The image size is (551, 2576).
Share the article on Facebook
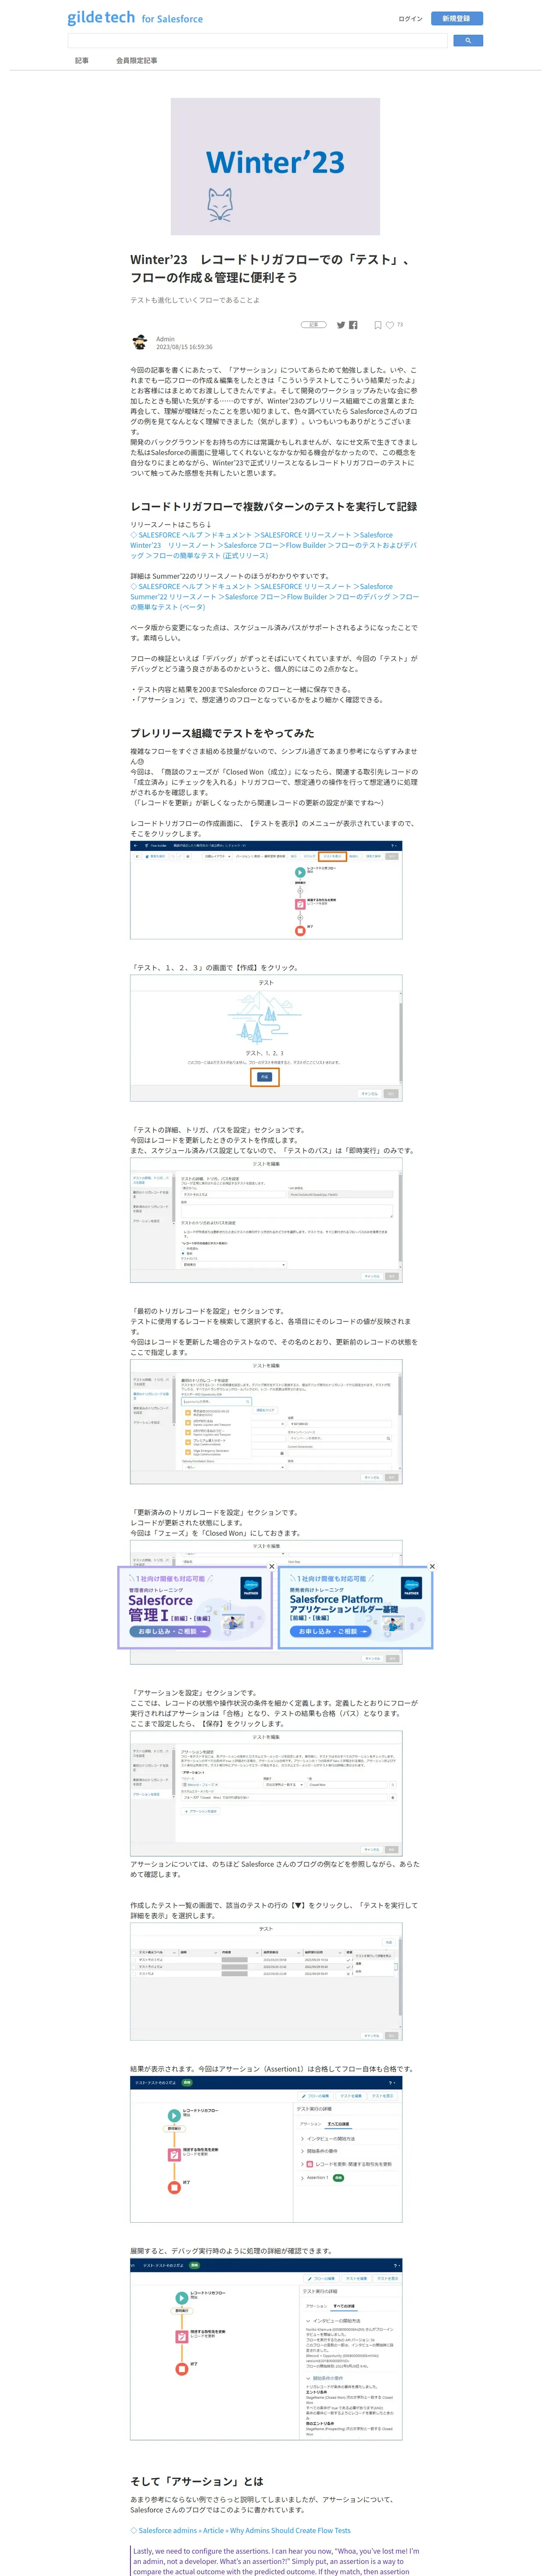point(353,325)
